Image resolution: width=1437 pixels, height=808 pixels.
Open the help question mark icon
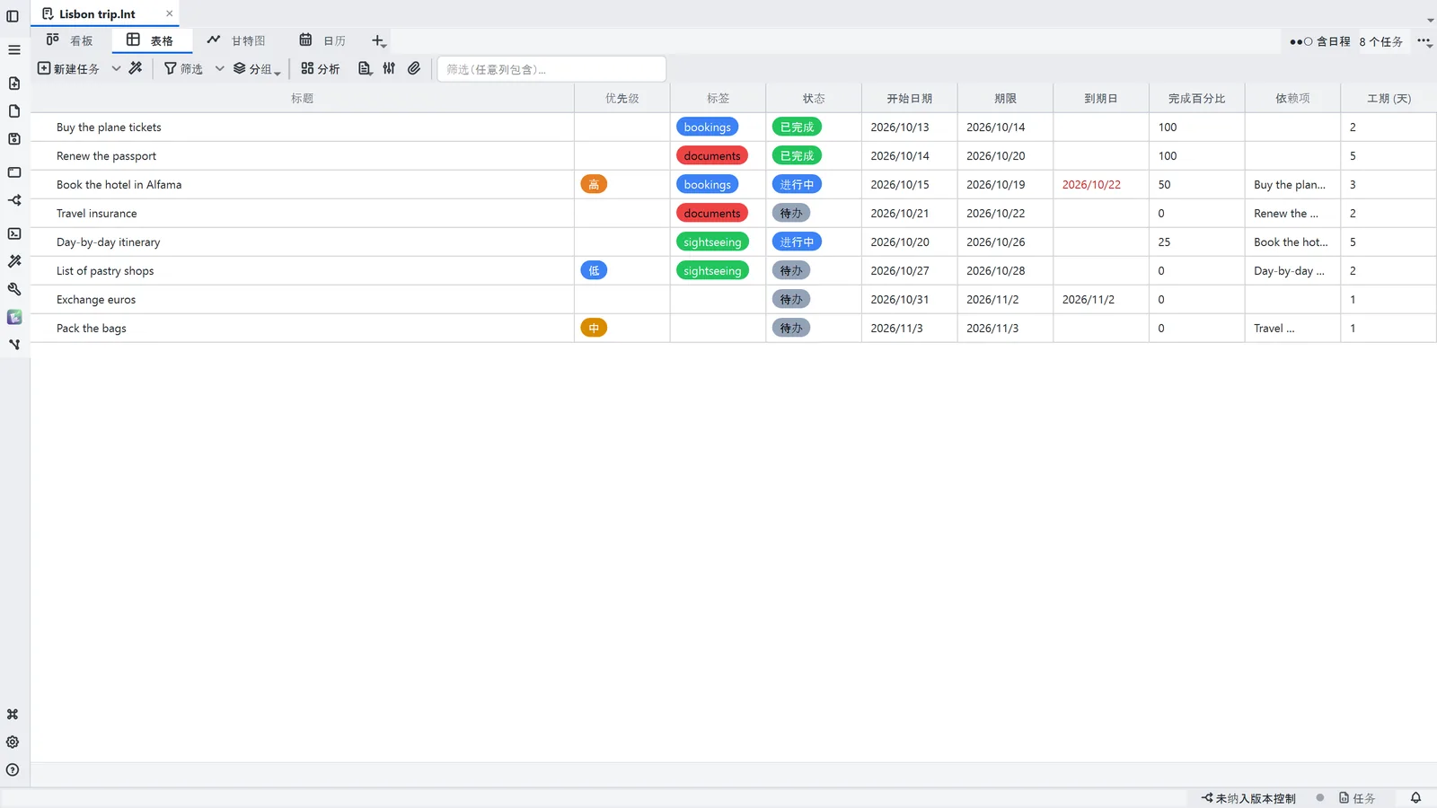pyautogui.click(x=13, y=770)
